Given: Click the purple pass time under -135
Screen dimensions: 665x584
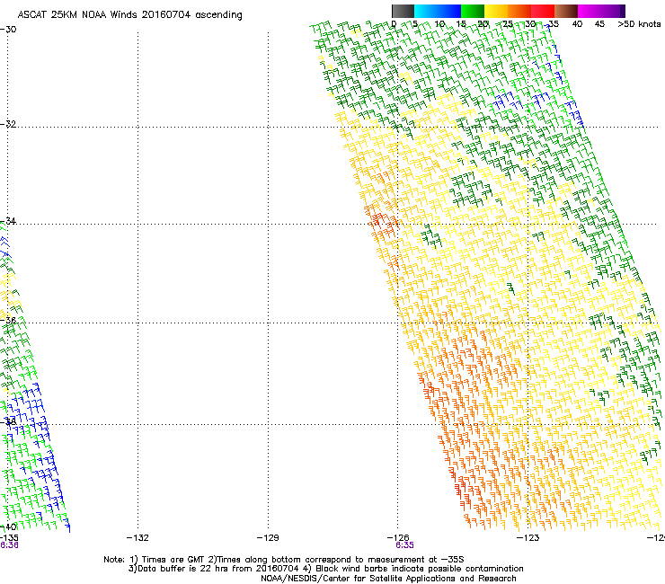Looking at the screenshot, I should coord(9,545).
